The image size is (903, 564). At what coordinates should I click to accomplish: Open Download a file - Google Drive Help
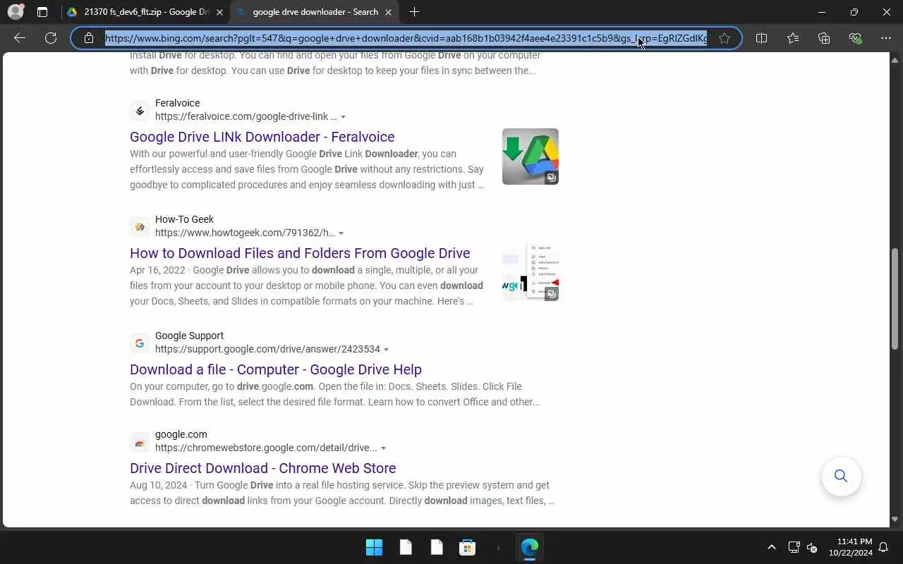pos(276,369)
